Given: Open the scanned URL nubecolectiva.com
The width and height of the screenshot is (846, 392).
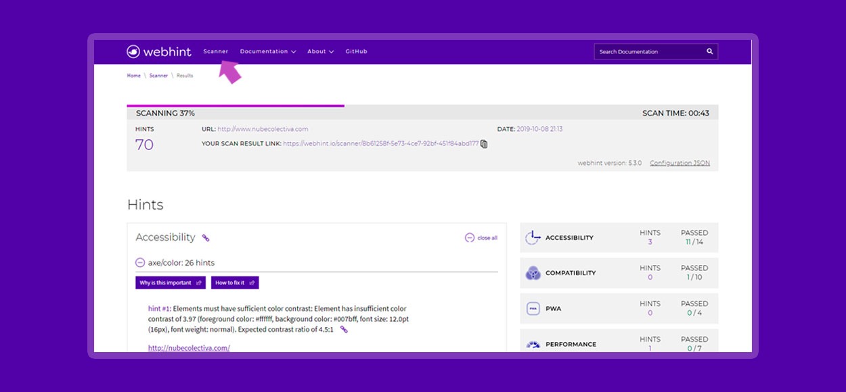Looking at the screenshot, I should [x=263, y=129].
